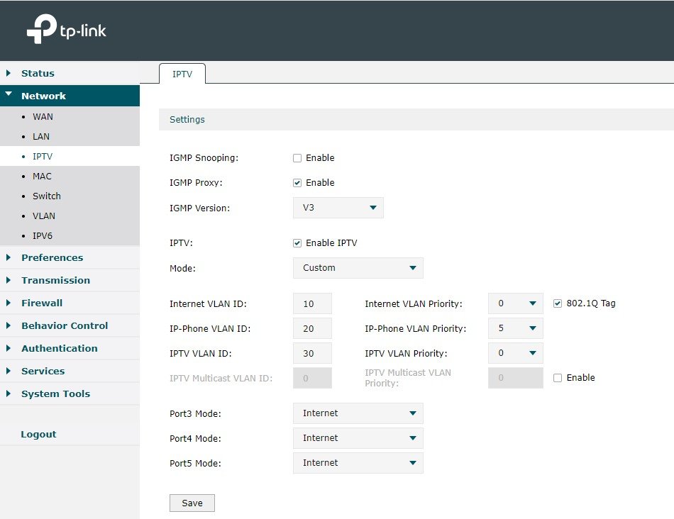674x519 pixels.
Task: Toggle the Enable IPTV checkbox
Action: click(297, 243)
